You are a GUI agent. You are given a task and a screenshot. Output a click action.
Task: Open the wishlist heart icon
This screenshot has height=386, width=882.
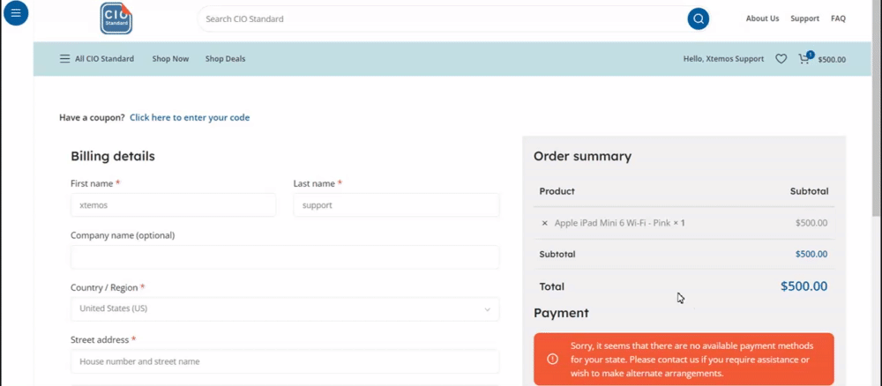point(781,59)
